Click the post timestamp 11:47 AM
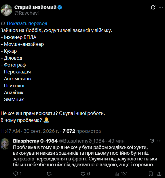This screenshot has height=178, width=165. tap(10, 131)
